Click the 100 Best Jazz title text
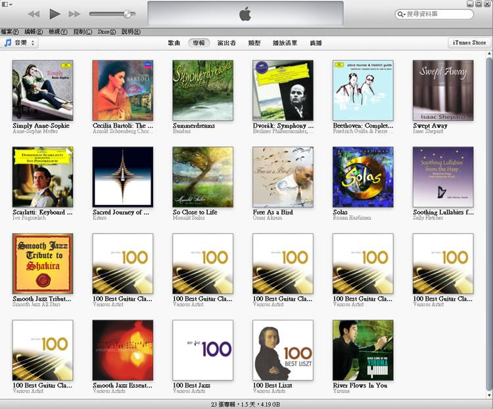493x409 pixels. click(x=191, y=385)
